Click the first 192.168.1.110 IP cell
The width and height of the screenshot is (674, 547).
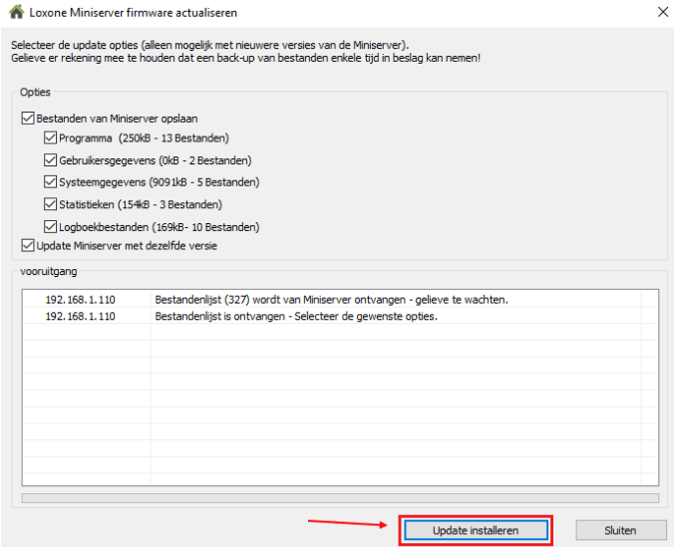[x=81, y=300]
